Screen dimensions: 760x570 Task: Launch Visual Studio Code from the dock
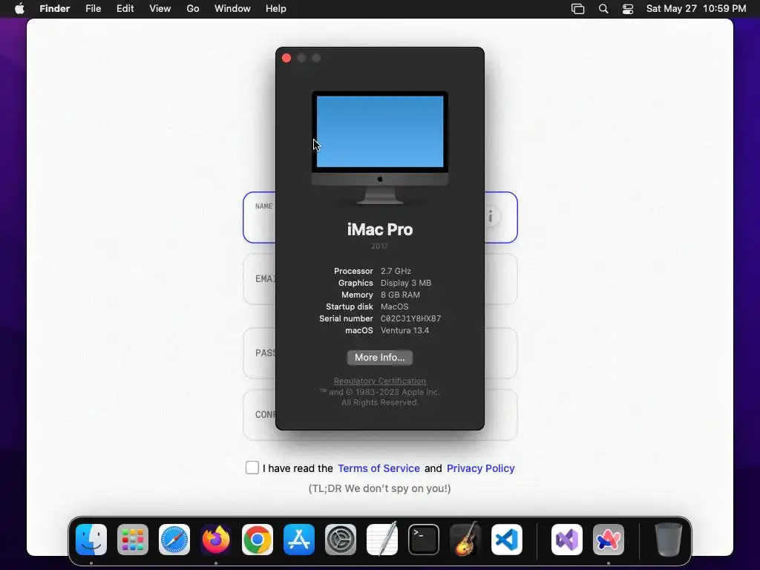pyautogui.click(x=507, y=540)
